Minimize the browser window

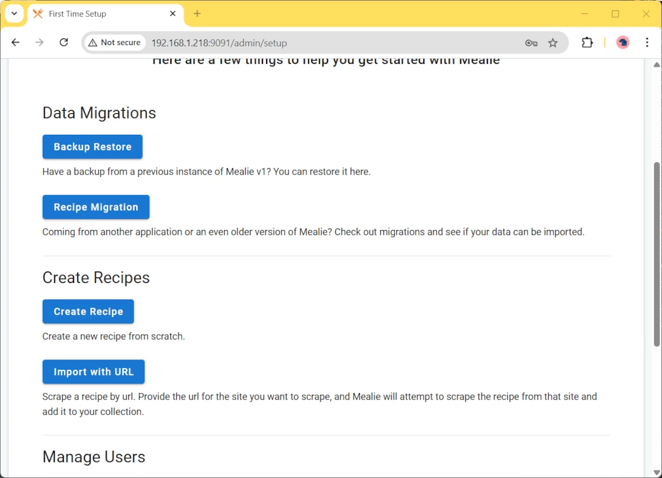[x=585, y=13]
